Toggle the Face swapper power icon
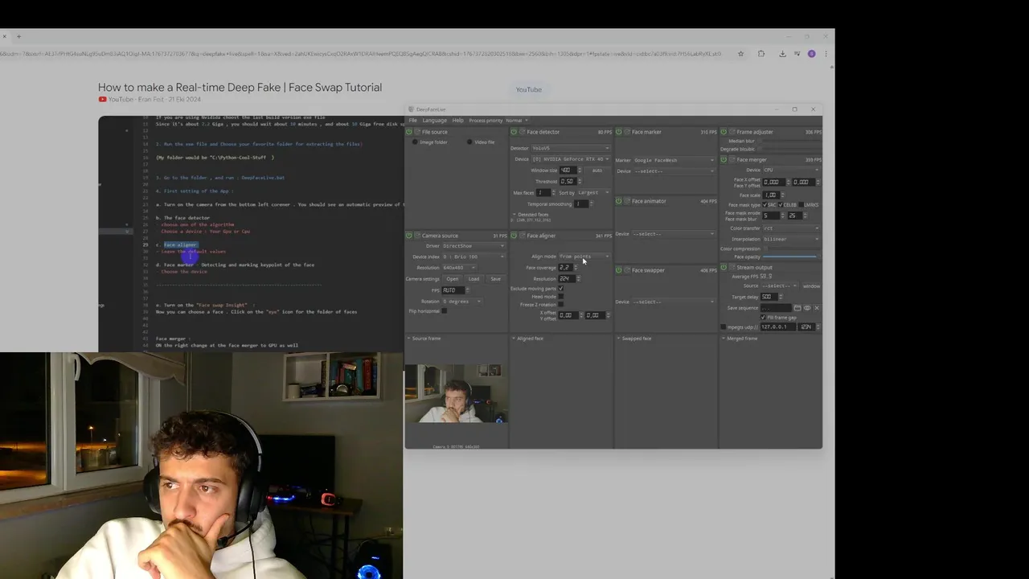The height and width of the screenshot is (579, 1029). coord(618,270)
